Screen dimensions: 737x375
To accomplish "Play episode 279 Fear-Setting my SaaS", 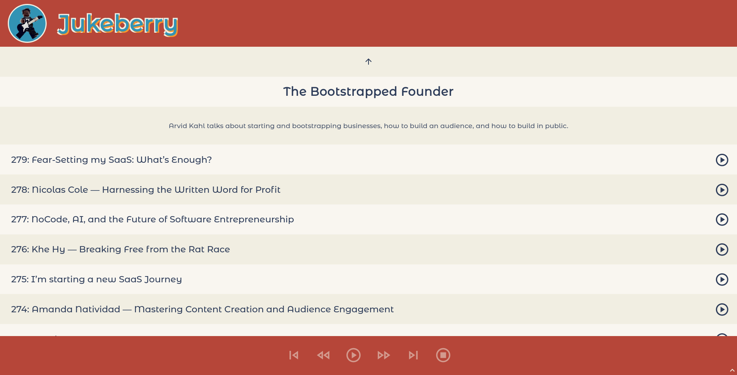I will (722, 160).
